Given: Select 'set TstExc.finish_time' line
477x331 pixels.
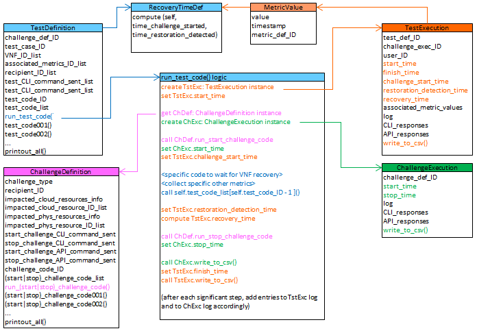Looking at the screenshot, I should [x=195, y=271].
